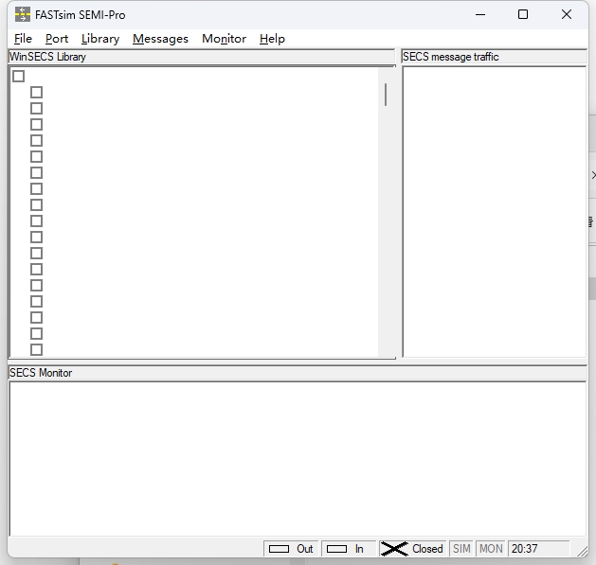Maximize the FASTsim SEMI-Pro window
Image resolution: width=596 pixels, height=565 pixels.
point(523,14)
